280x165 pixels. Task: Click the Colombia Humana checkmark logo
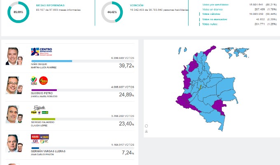[x=34, y=80]
